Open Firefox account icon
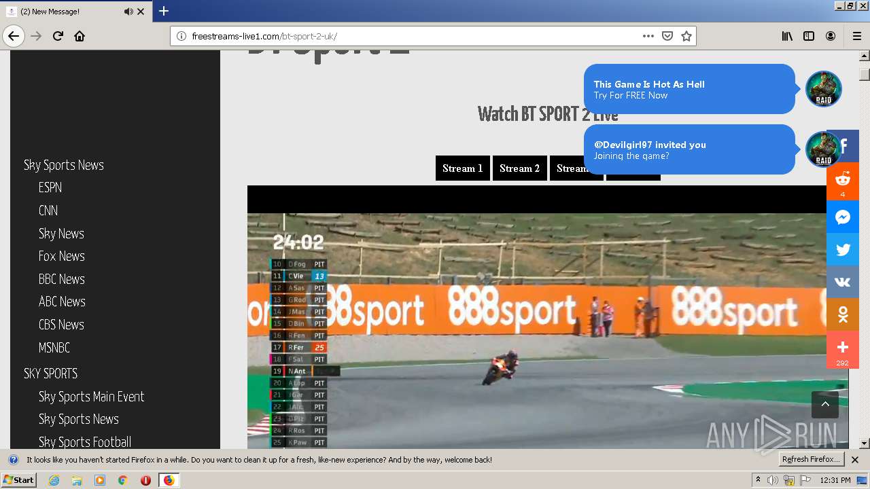 tap(831, 36)
